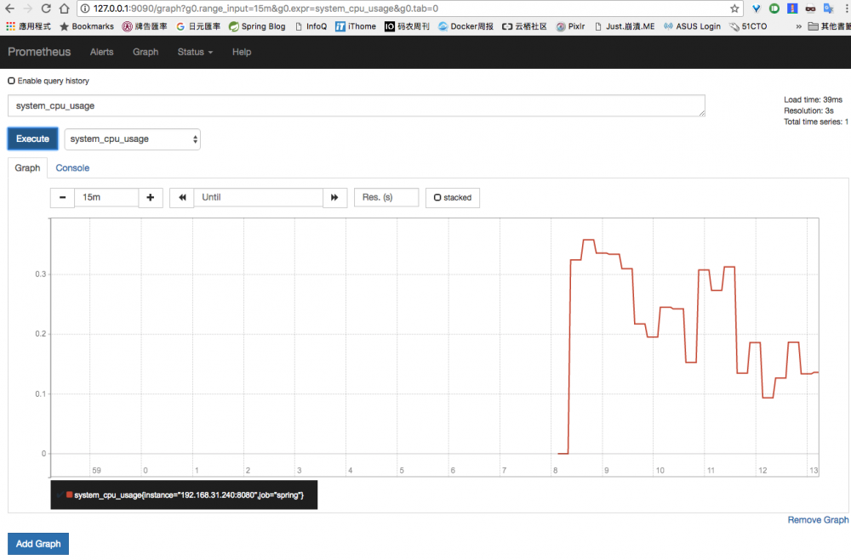
Task: Open Bookmarks star bookmark
Action: [x=87, y=26]
